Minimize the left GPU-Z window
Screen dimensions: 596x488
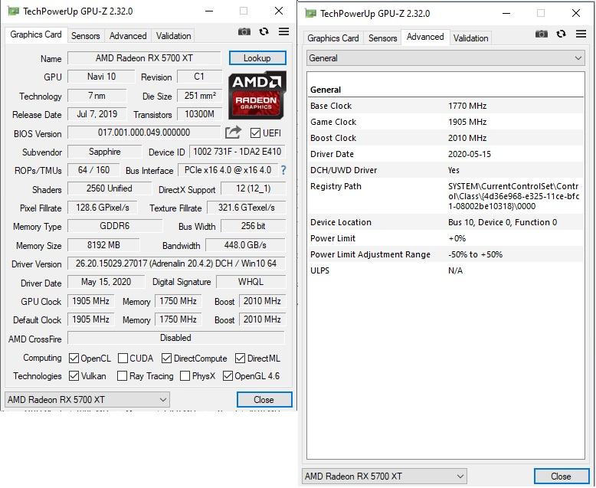pyautogui.click(x=209, y=11)
